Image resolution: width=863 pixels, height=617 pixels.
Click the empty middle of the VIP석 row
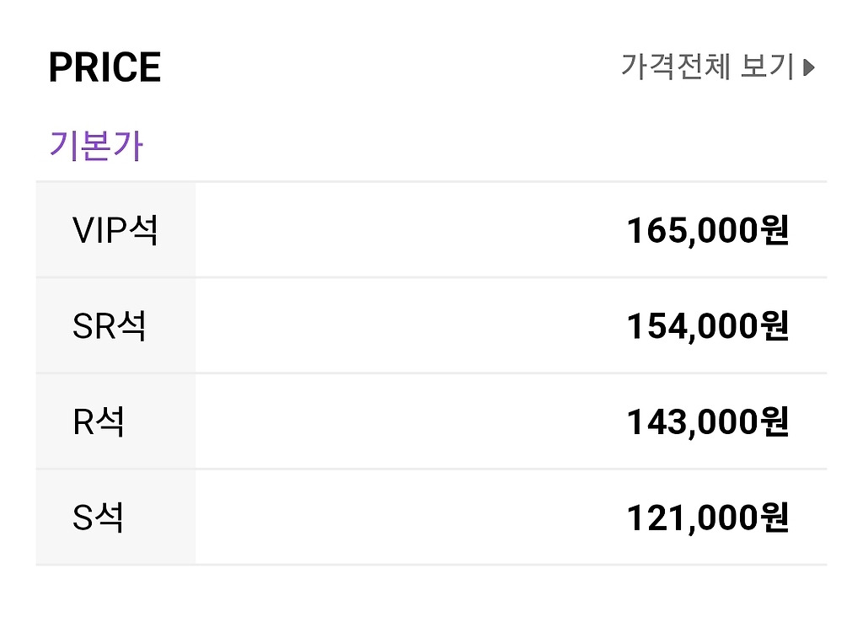(405, 230)
